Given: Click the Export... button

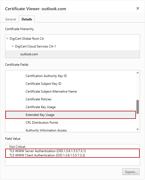Looking at the screenshot, I should tap(131, 172).
